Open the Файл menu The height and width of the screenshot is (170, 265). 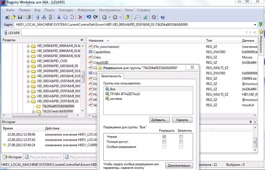coord(10,10)
